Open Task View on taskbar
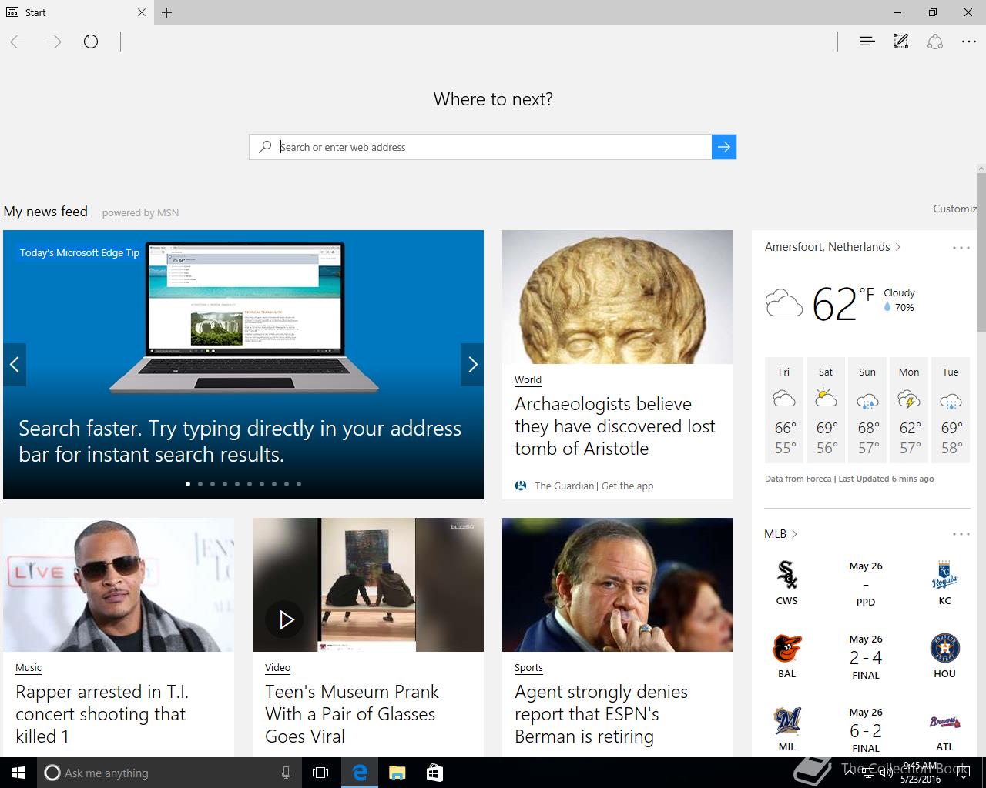This screenshot has height=788, width=986. tap(320, 773)
